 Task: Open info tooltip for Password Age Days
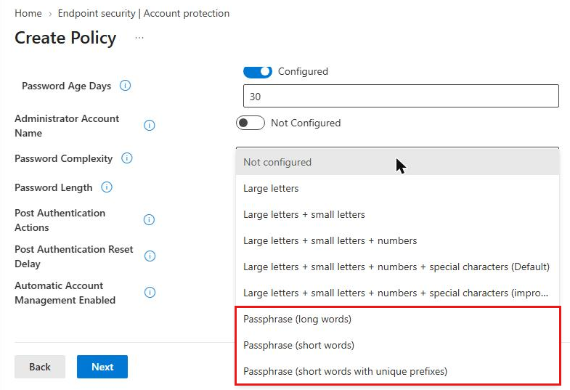(x=125, y=86)
